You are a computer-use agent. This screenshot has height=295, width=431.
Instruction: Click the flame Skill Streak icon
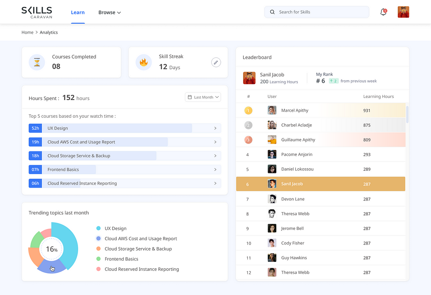(x=144, y=62)
